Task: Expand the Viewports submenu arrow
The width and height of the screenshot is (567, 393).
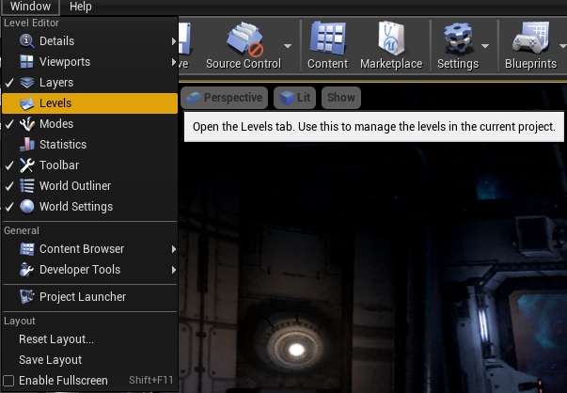Action: tap(174, 62)
